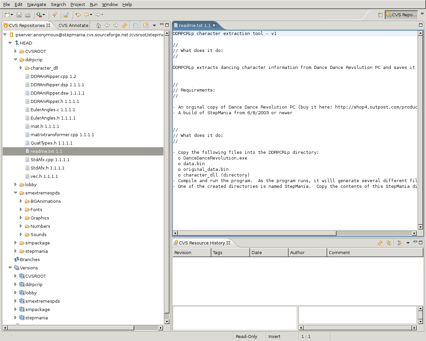Screen dimensions: 426x341
Task: Close the CVS Repositories view tab
Action: (x=48, y=25)
